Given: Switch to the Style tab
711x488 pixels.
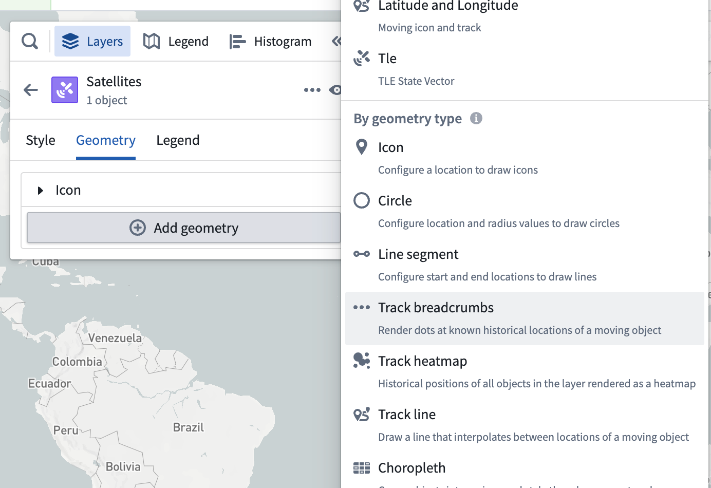Looking at the screenshot, I should pos(41,140).
